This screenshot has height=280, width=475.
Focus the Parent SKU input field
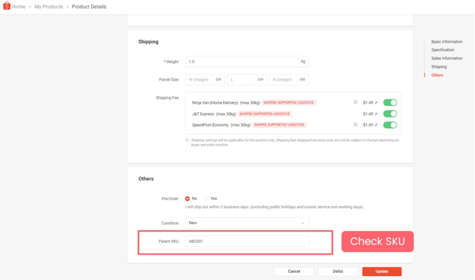point(247,241)
